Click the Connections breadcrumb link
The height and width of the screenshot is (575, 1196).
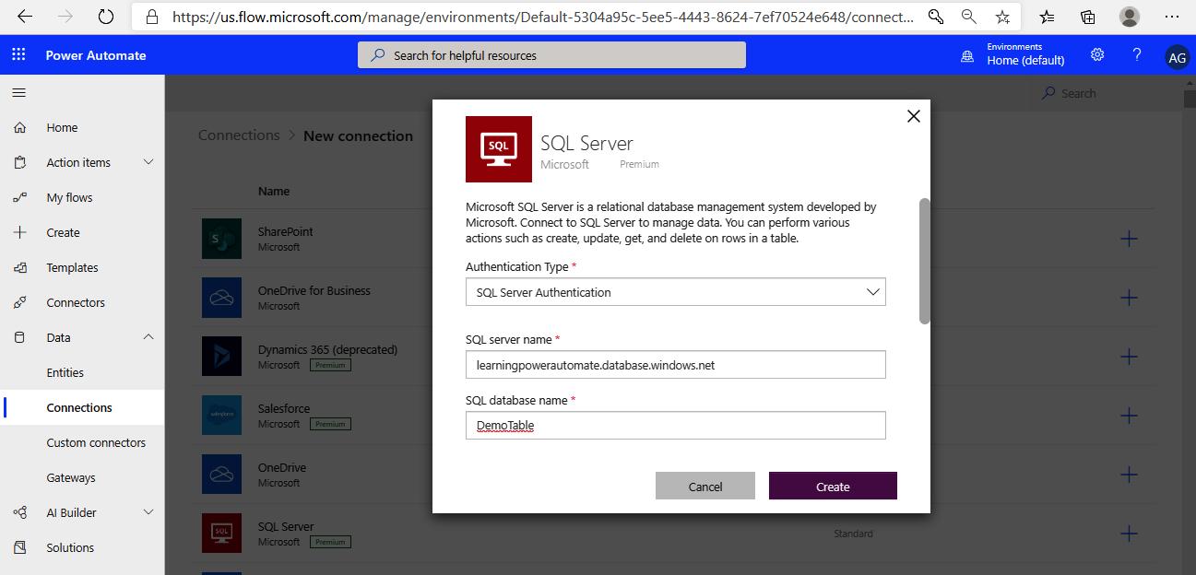(x=239, y=135)
